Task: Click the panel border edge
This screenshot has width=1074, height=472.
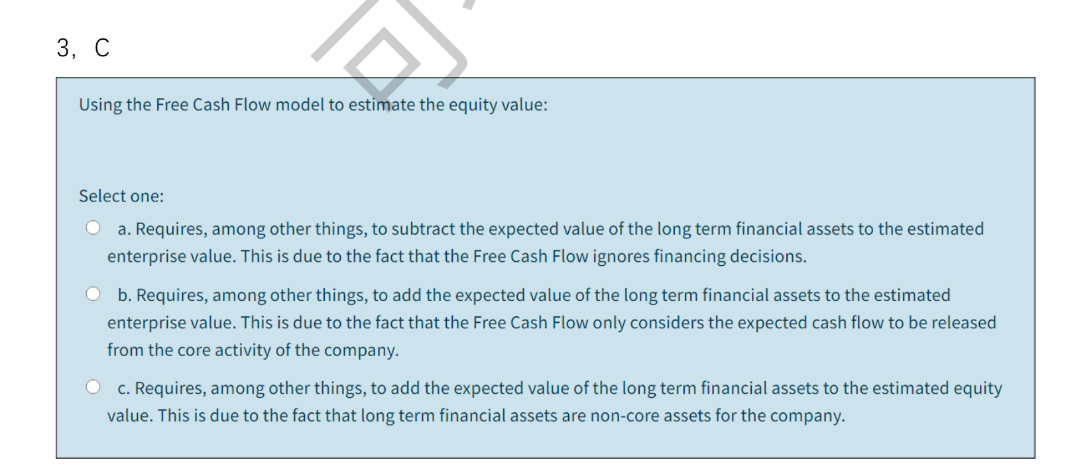Action: tap(58, 265)
